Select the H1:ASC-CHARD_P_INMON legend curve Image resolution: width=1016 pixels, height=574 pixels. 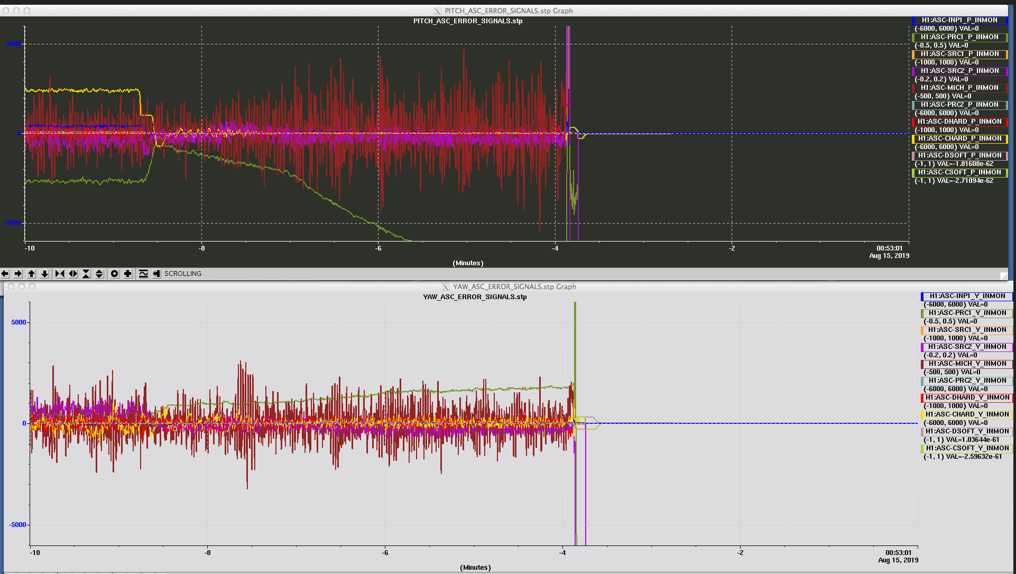pos(960,138)
